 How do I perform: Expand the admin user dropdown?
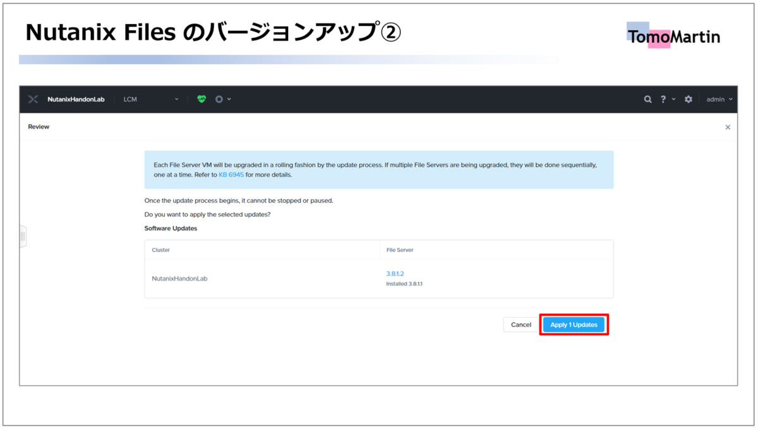tap(719, 100)
